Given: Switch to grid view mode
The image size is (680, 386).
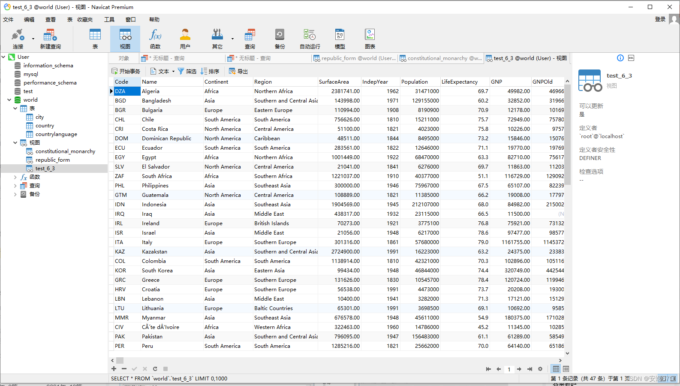Looking at the screenshot, I should pyautogui.click(x=556, y=369).
